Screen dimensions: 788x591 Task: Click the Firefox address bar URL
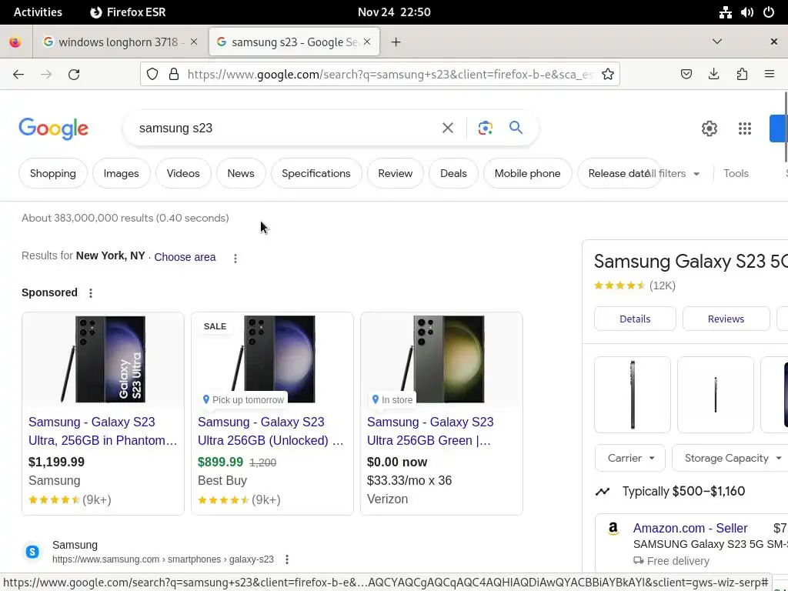tap(391, 75)
